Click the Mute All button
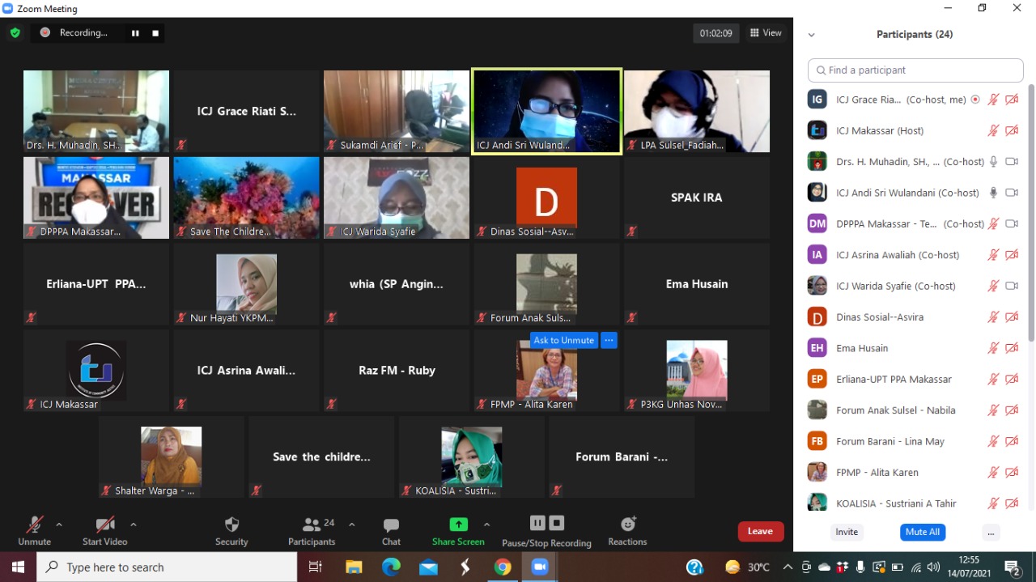This screenshot has width=1036, height=582. (922, 532)
